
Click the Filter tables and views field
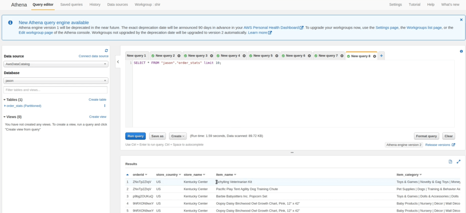55,90
